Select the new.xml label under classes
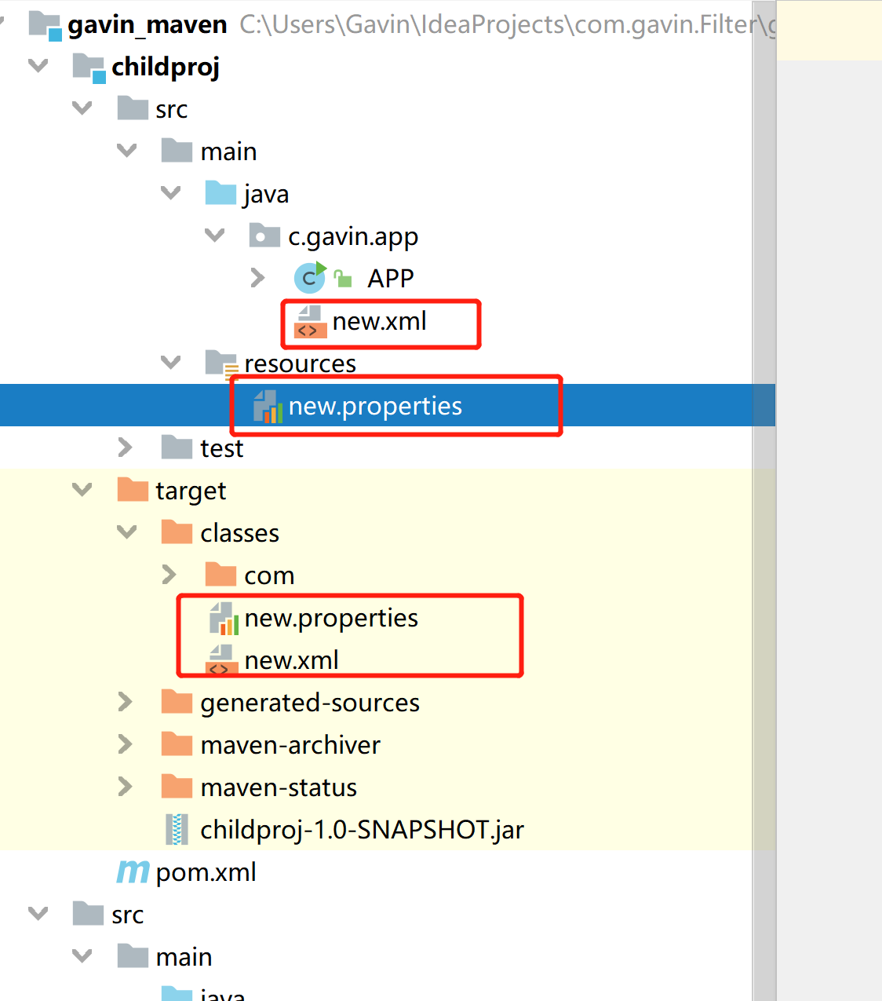882x1001 pixels. (292, 660)
